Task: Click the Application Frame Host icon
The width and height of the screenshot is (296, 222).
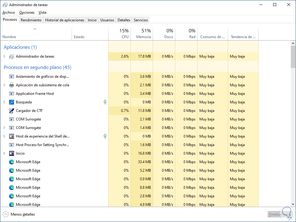Action: pos(12,94)
